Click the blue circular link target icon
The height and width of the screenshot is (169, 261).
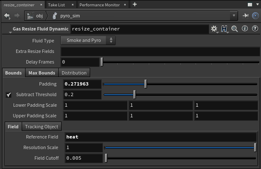coord(255,16)
